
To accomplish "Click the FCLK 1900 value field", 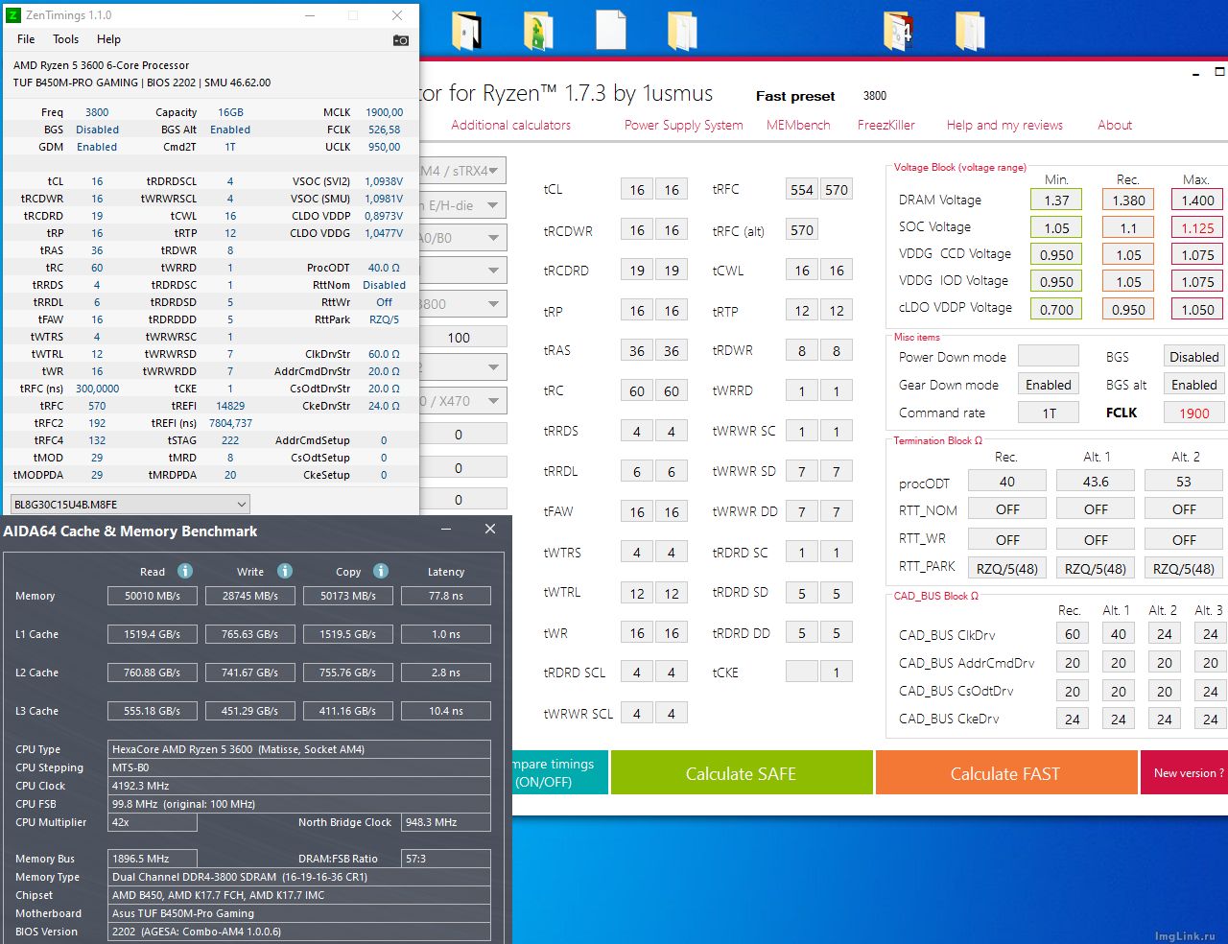I will tap(1193, 413).
